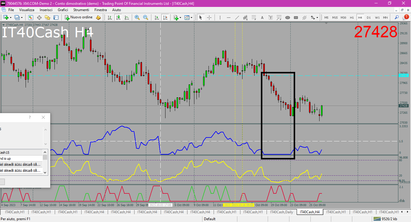Switch to the IT40Cash,Daily chart tab

[x=282, y=212]
